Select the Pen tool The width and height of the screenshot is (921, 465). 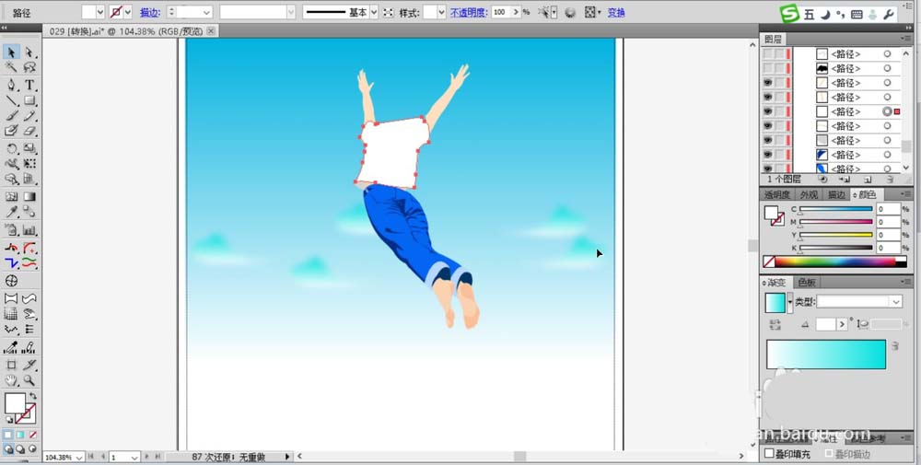tap(11, 85)
